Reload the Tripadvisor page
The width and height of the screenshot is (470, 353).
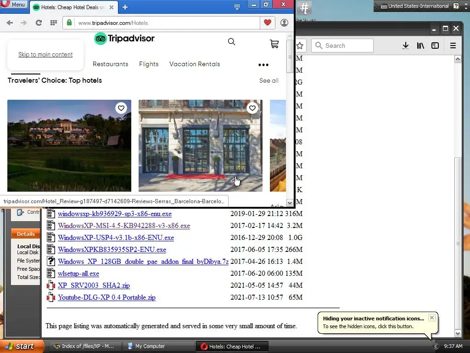tap(39, 23)
